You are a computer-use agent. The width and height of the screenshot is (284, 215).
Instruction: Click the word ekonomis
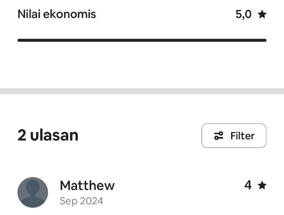coord(69,14)
